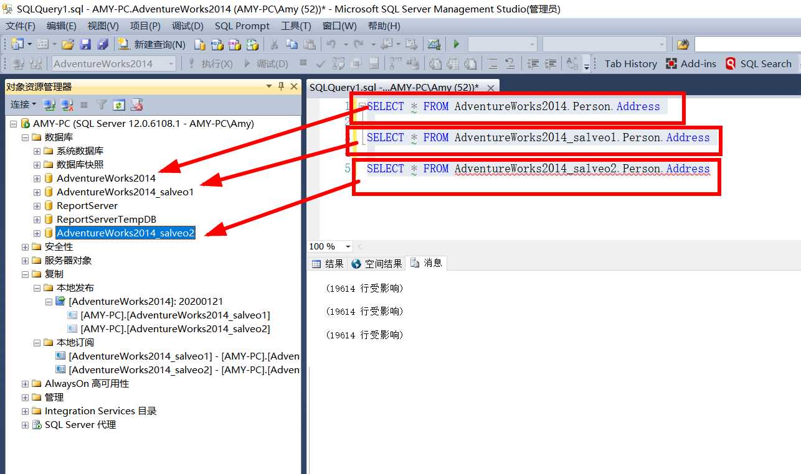Screen dimensions: 801x474
Task: Click the Display Estimated Execution Plan icon
Action: tap(338, 63)
